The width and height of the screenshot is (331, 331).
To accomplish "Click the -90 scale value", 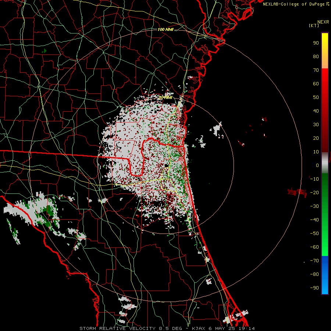I will pyautogui.click(x=314, y=288).
